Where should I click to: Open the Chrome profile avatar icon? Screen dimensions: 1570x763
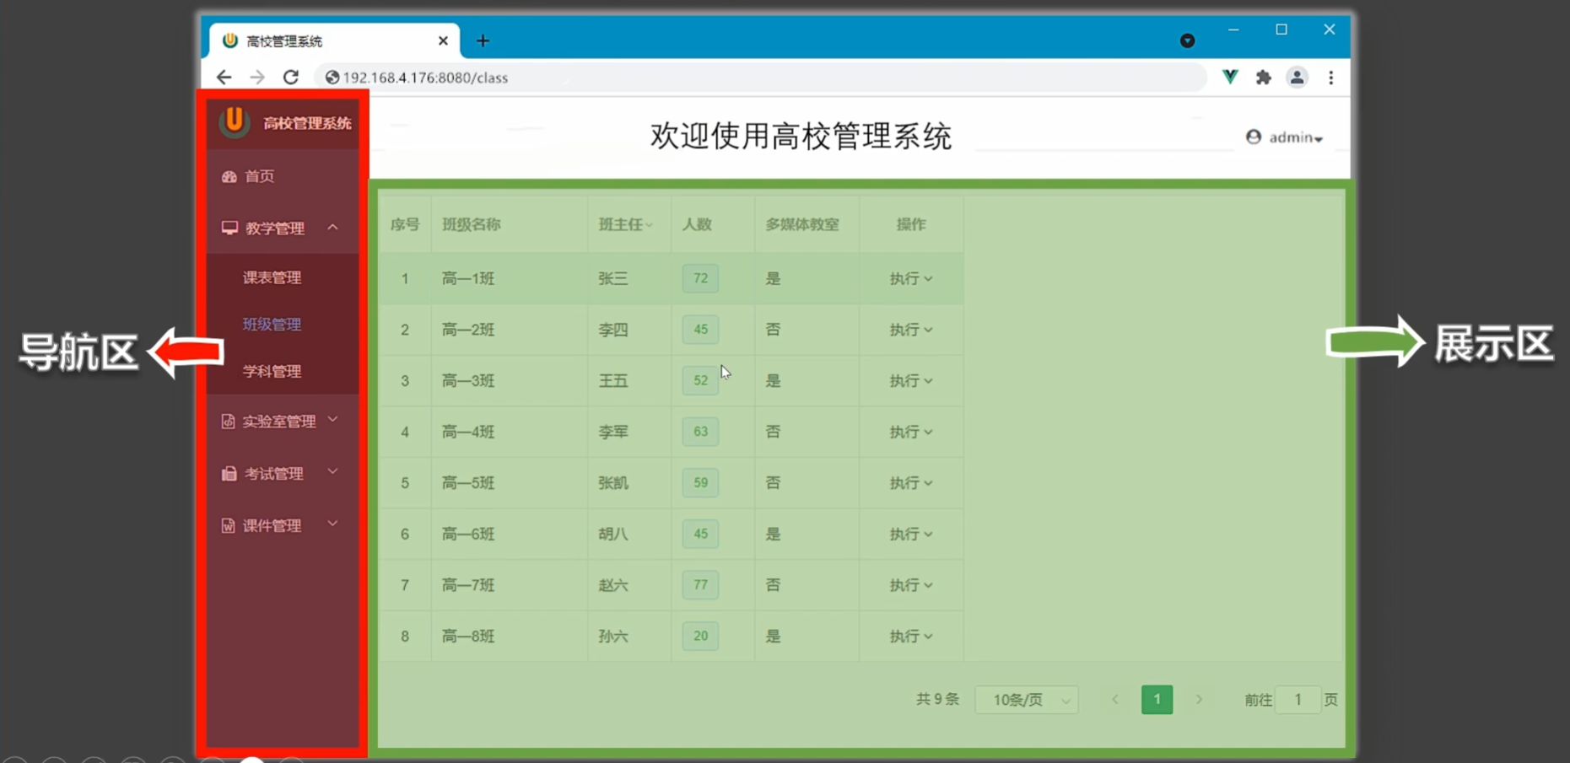(x=1297, y=78)
